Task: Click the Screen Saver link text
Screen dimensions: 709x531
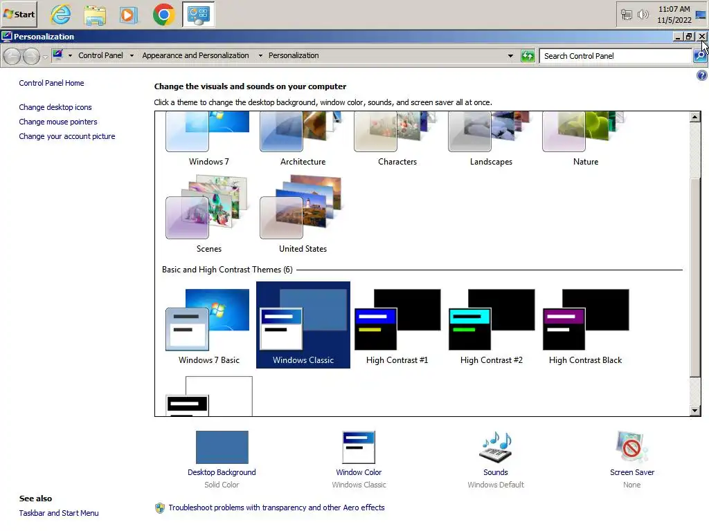Action: point(631,472)
